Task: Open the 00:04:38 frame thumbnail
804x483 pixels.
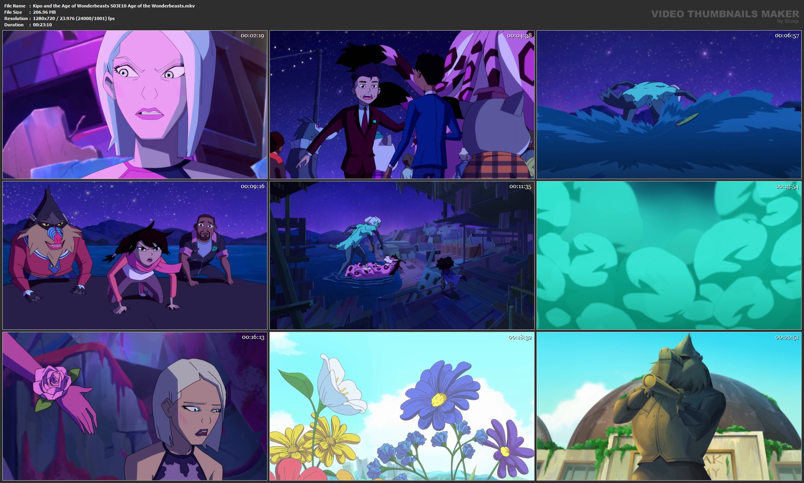Action: 402,105
